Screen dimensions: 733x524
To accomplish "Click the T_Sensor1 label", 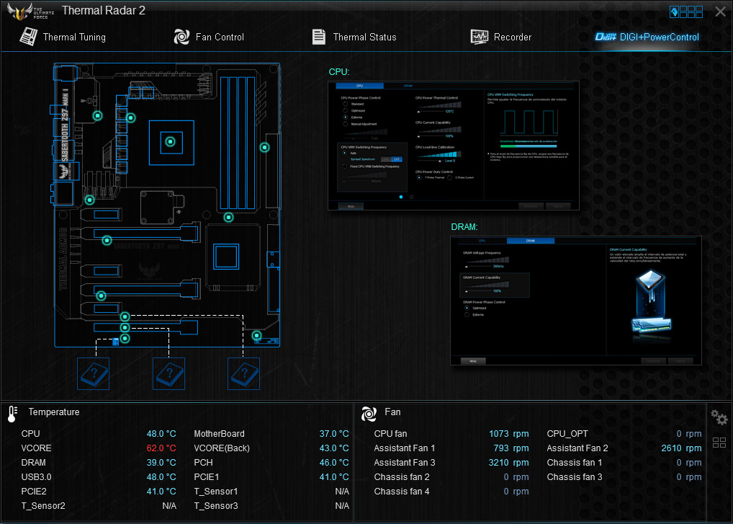I will click(x=216, y=492).
